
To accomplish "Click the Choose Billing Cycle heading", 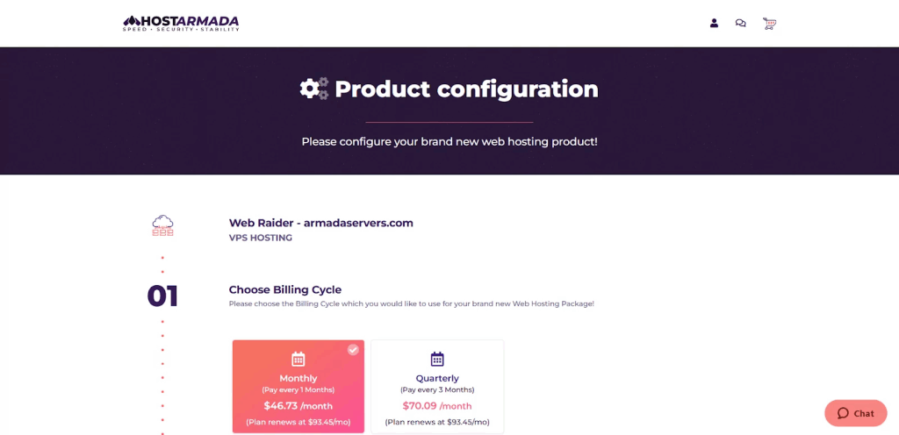I will (x=285, y=289).
